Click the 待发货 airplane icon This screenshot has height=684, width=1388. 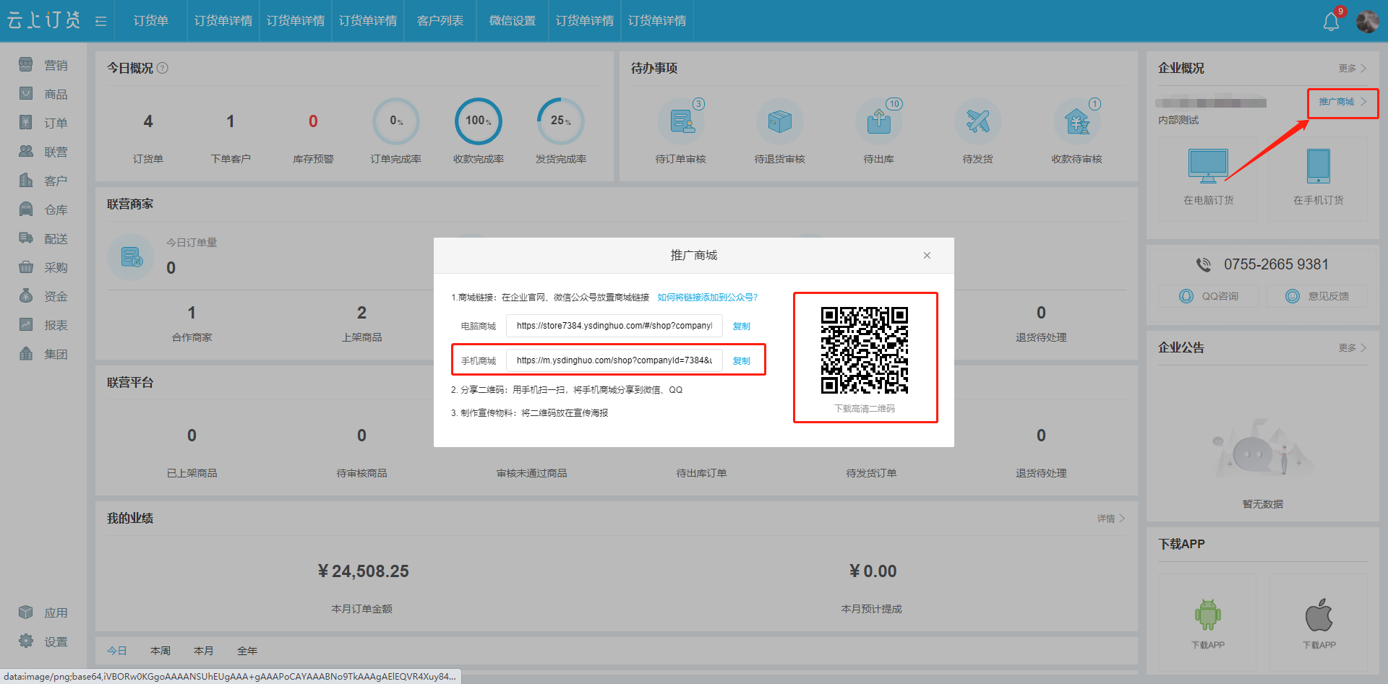[x=978, y=121]
